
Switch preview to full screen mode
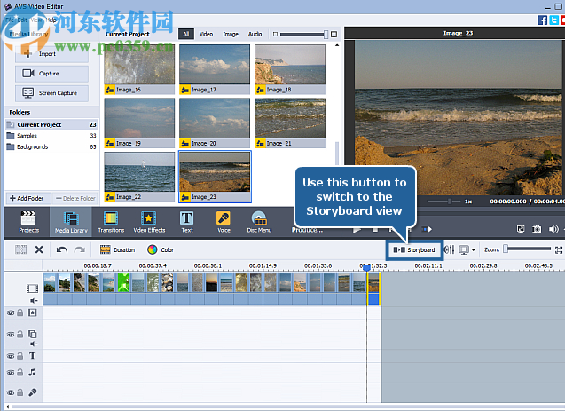pyautogui.click(x=521, y=229)
